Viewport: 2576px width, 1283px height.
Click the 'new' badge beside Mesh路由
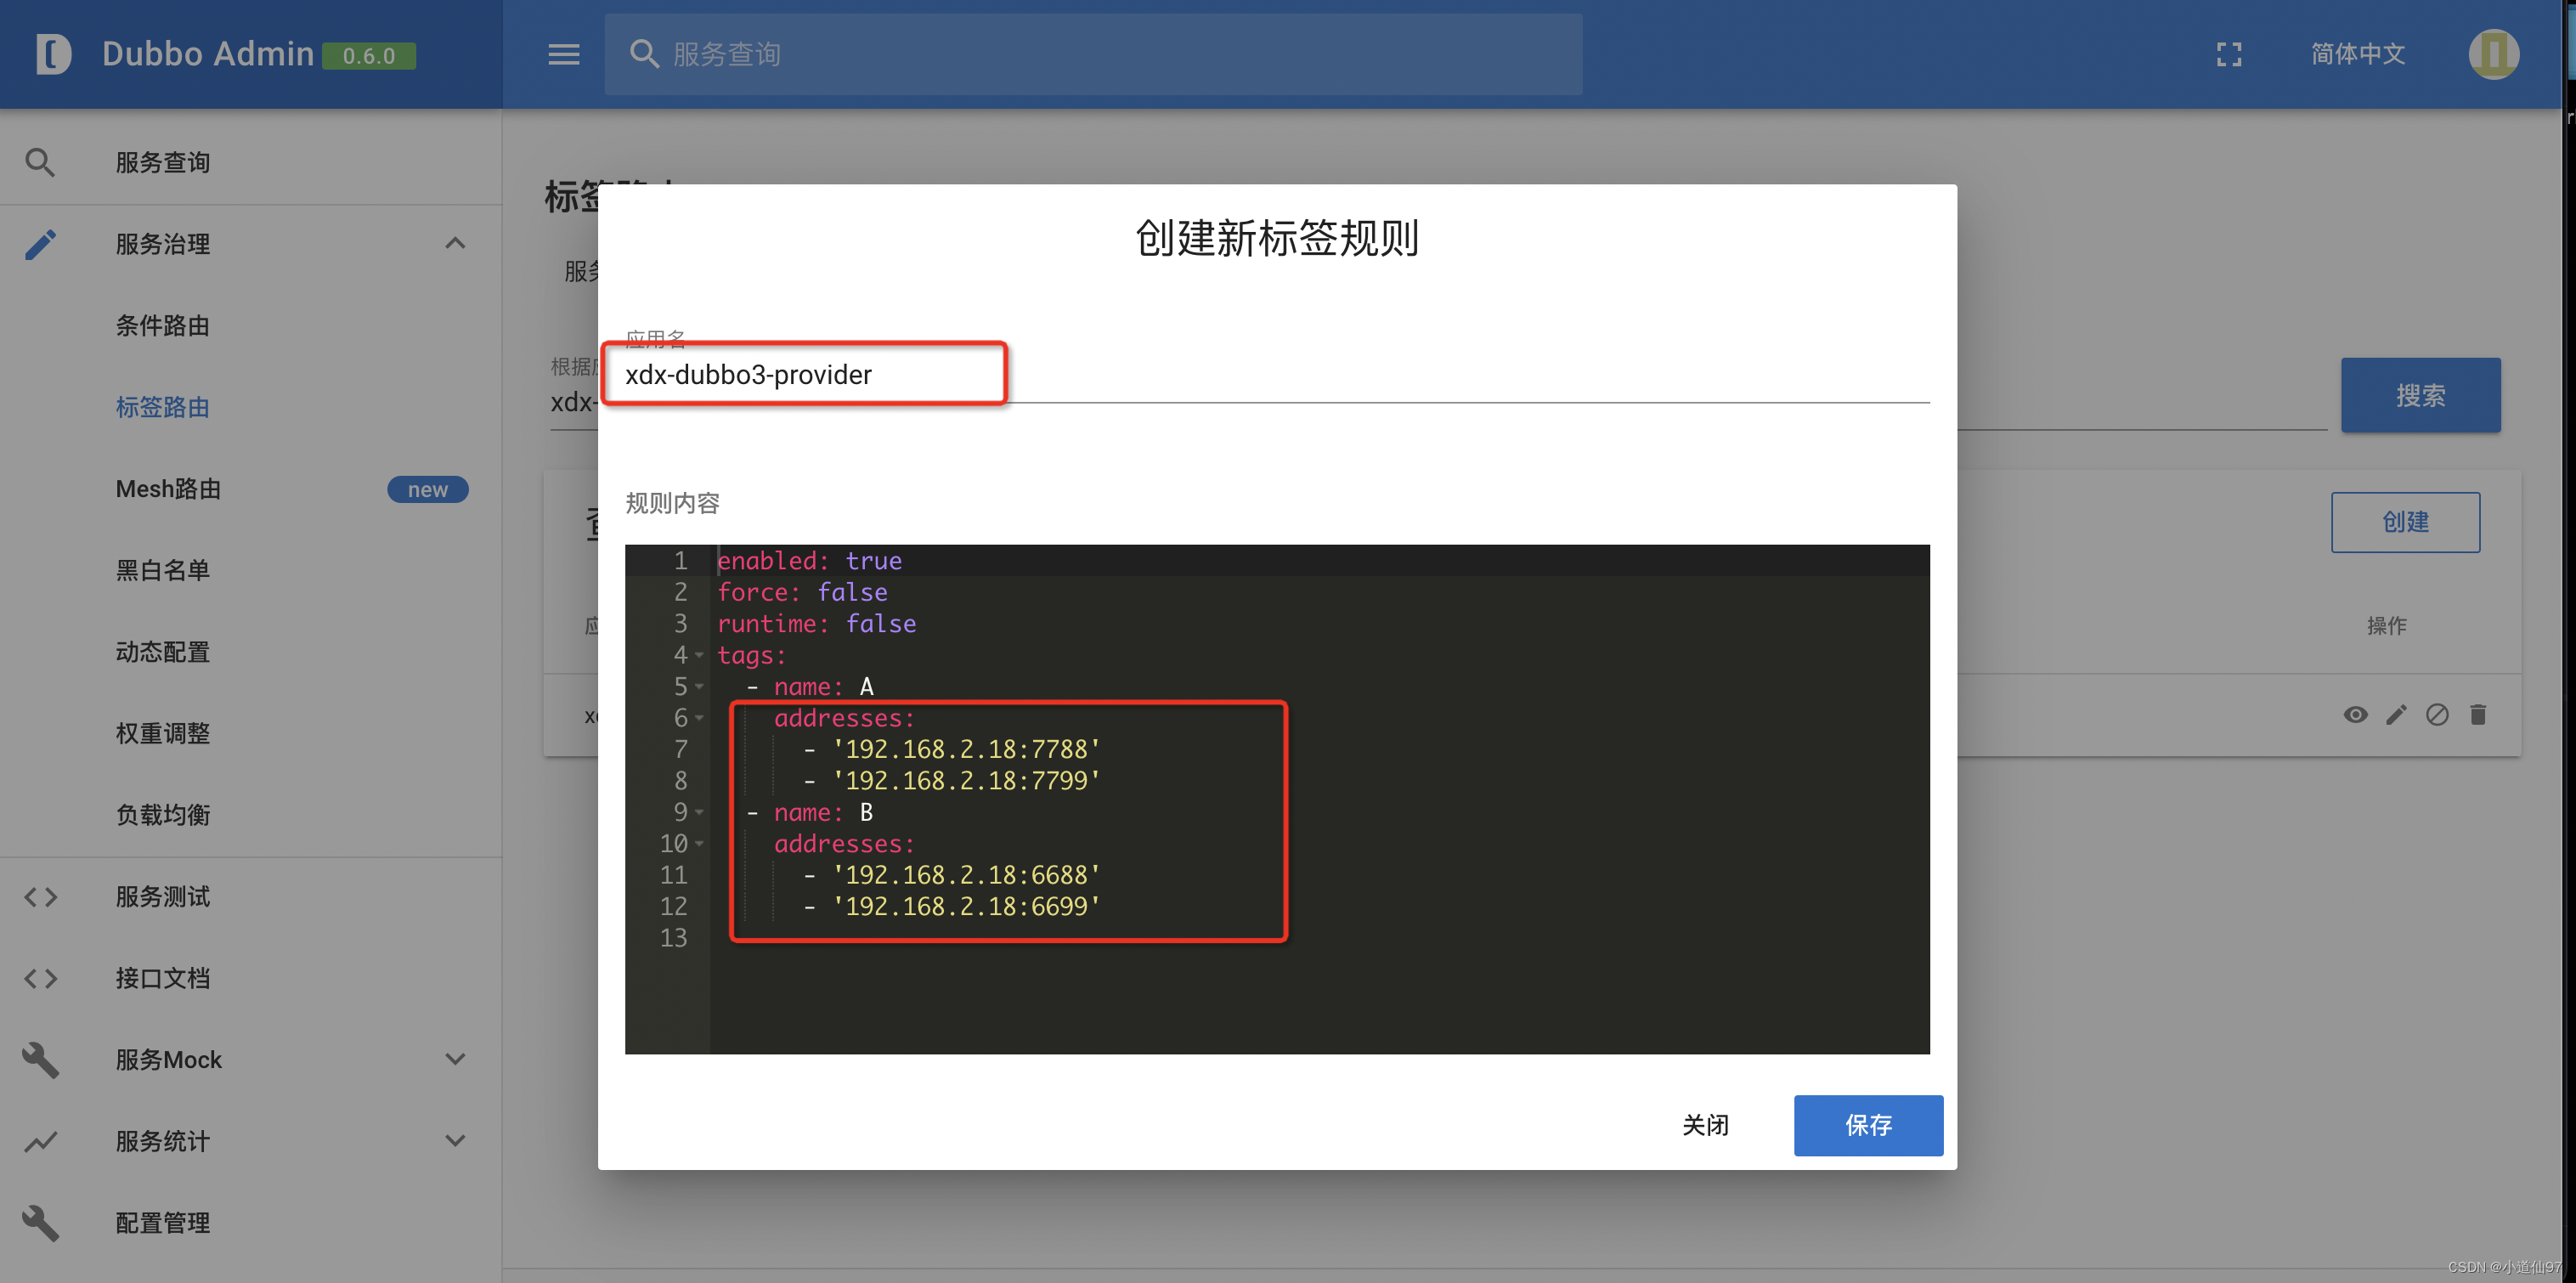pos(427,489)
